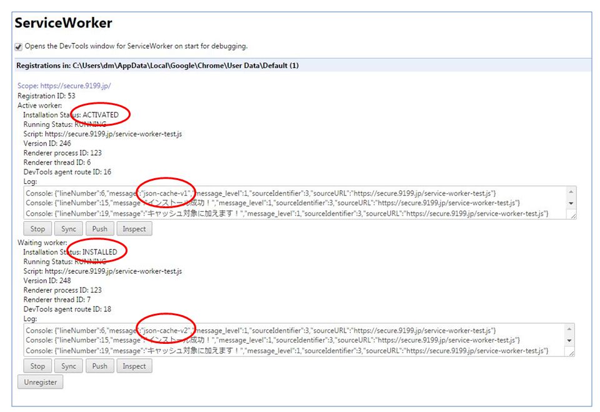
Task: Click Registration ID: 53 text
Action: 46,96
